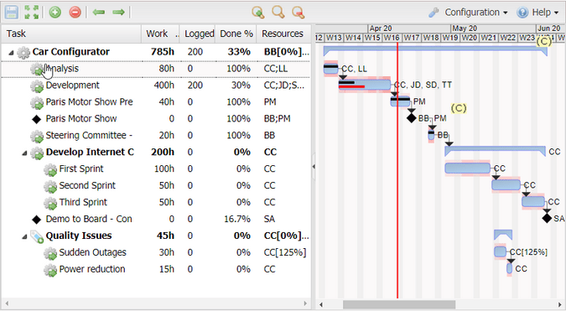Select the Third Sprint task row
Image resolution: width=566 pixels, height=311 pixels.
[156, 202]
